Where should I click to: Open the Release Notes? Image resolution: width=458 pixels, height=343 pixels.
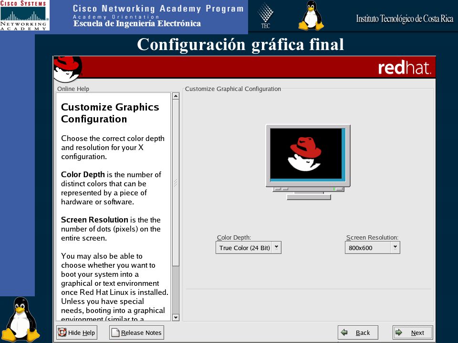tap(136, 333)
